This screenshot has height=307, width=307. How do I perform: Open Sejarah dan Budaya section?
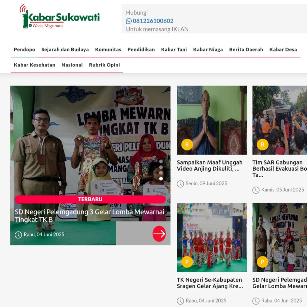[65, 49]
